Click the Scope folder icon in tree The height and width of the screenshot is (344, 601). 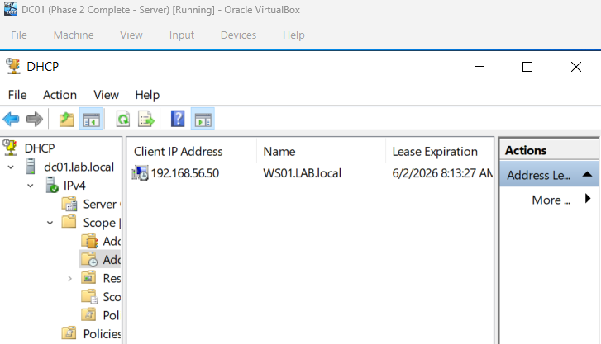tap(69, 222)
